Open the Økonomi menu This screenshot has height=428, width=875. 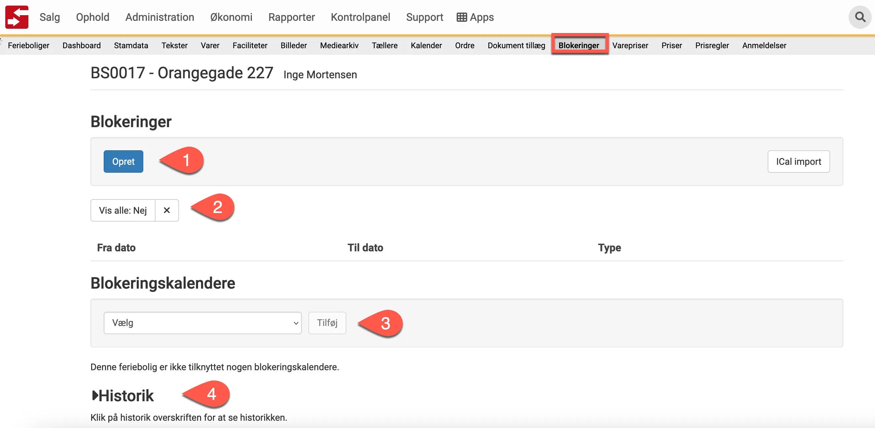click(231, 17)
